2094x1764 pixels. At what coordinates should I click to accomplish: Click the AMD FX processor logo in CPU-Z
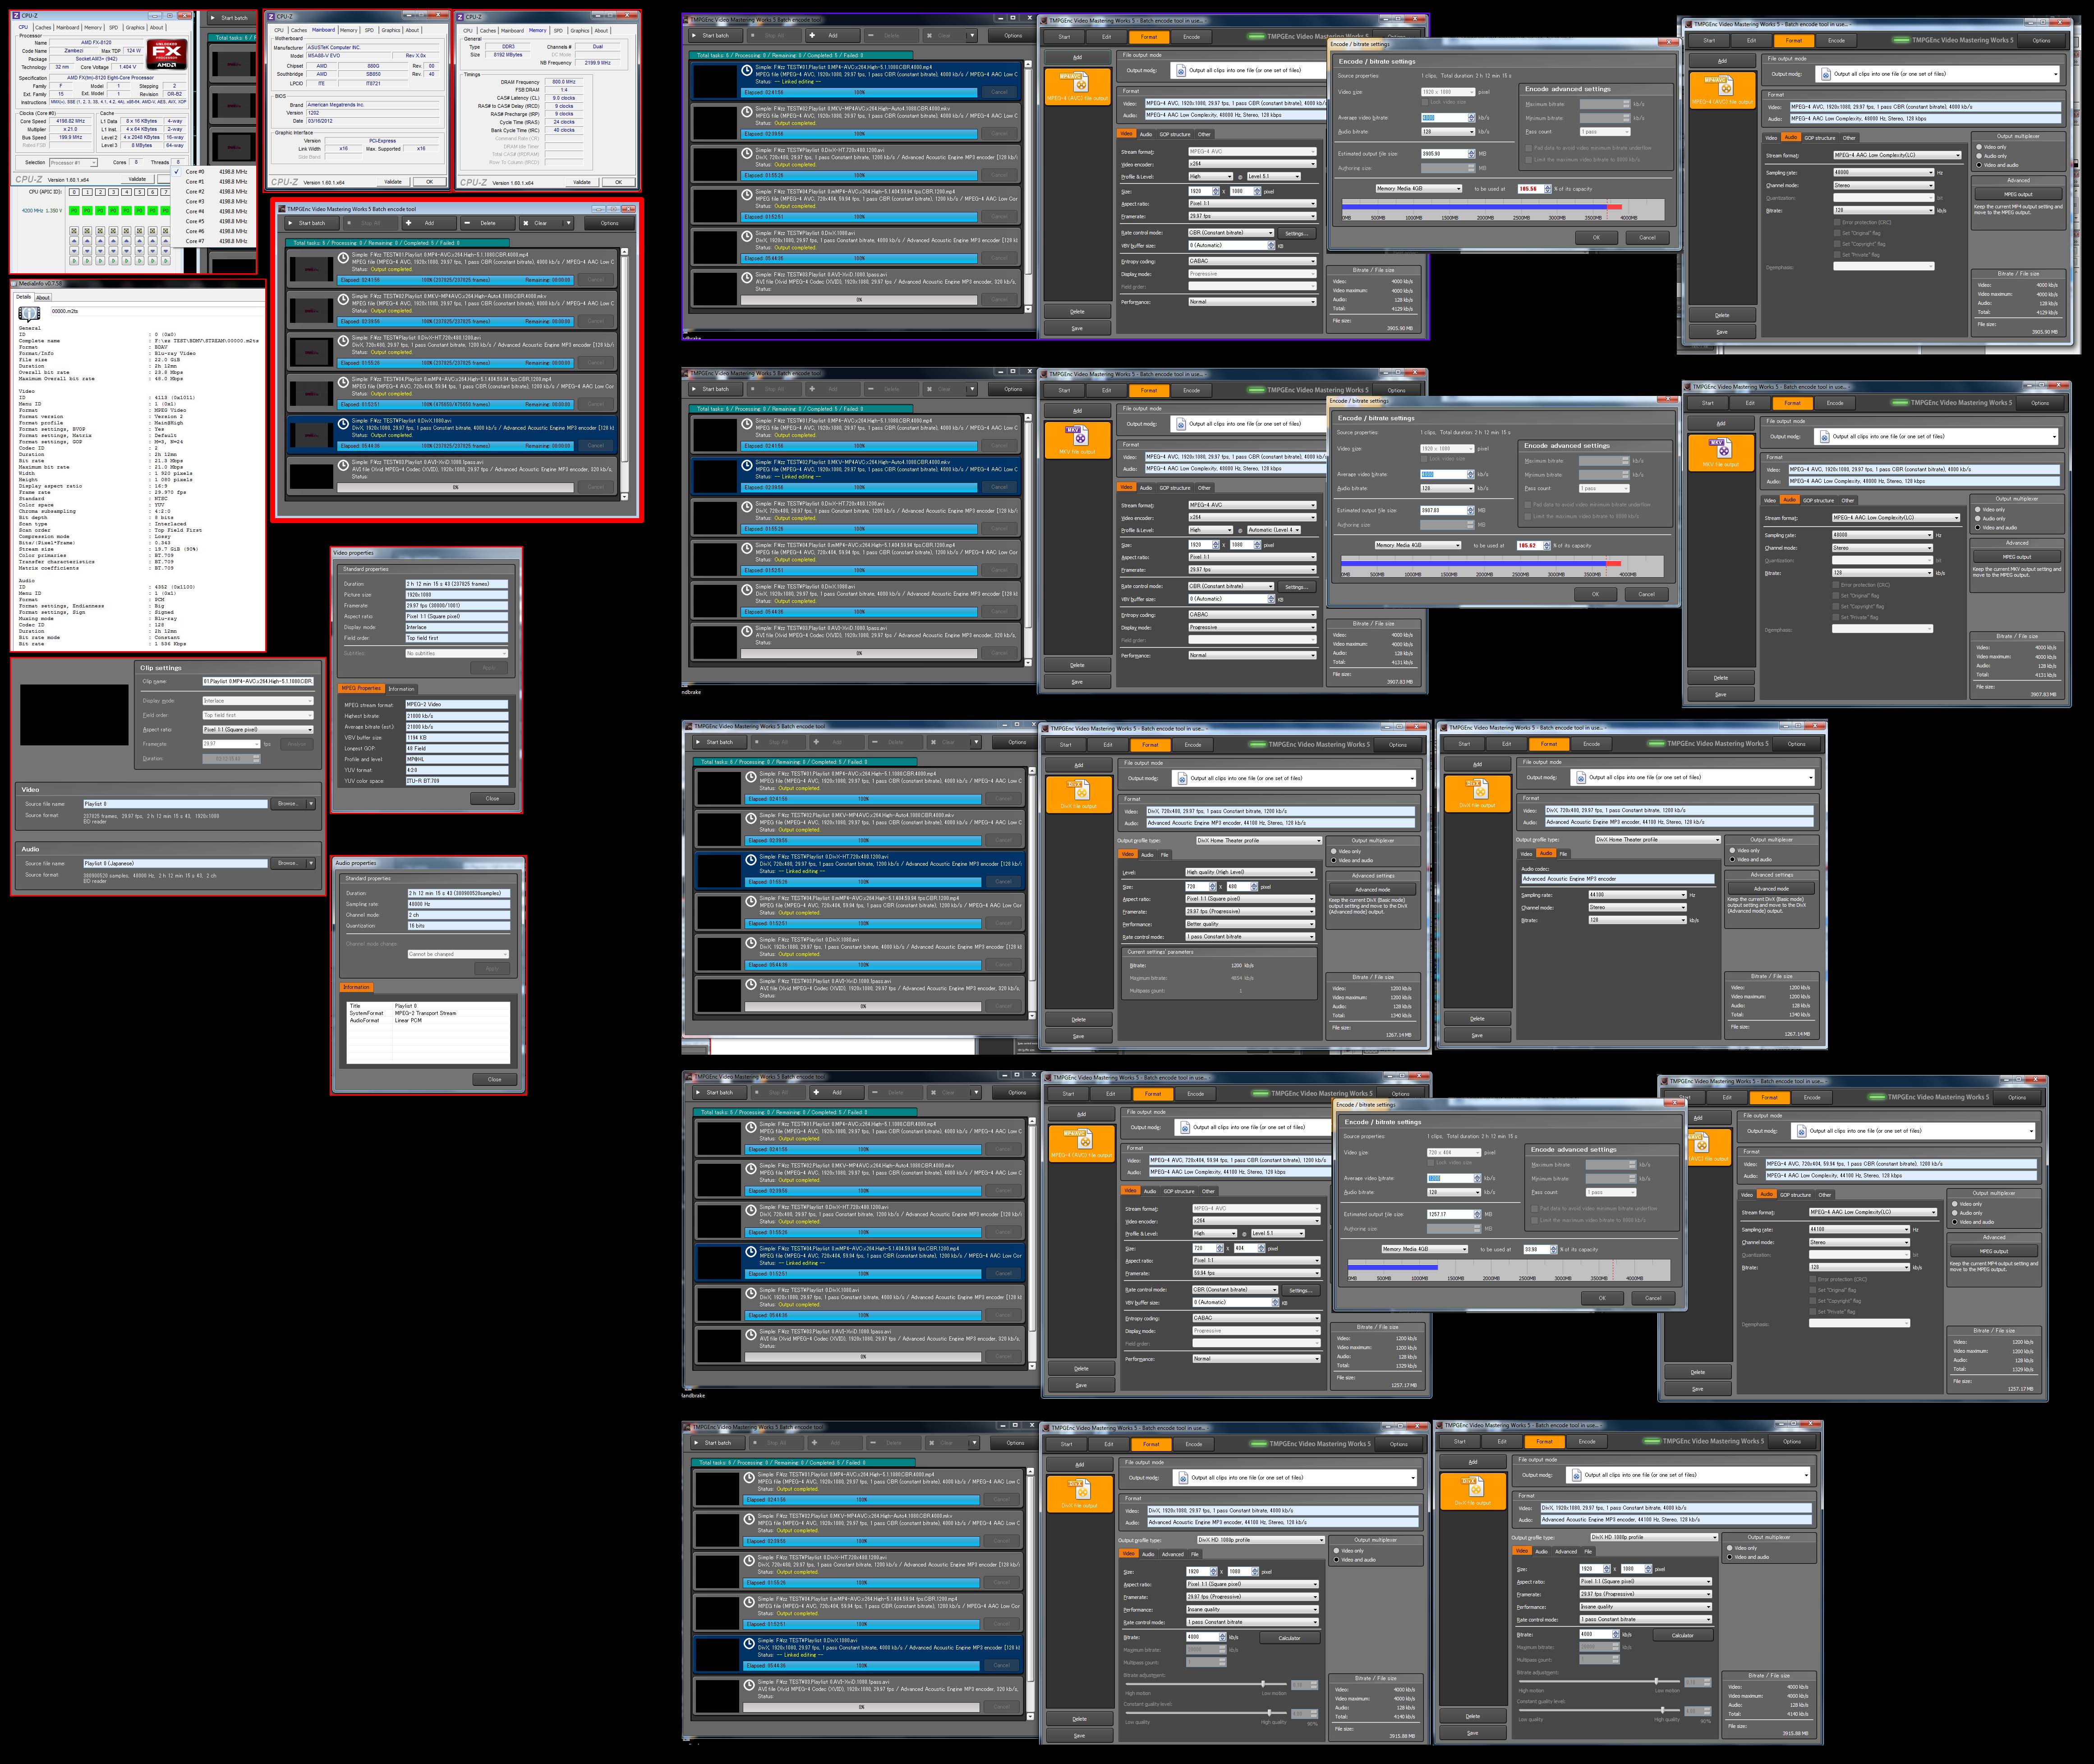point(166,53)
